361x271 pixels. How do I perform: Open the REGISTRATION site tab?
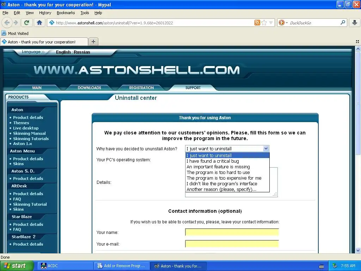pyautogui.click(x=141, y=88)
